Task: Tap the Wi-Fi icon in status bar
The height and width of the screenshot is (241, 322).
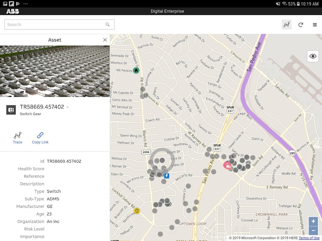Action: [284, 4]
